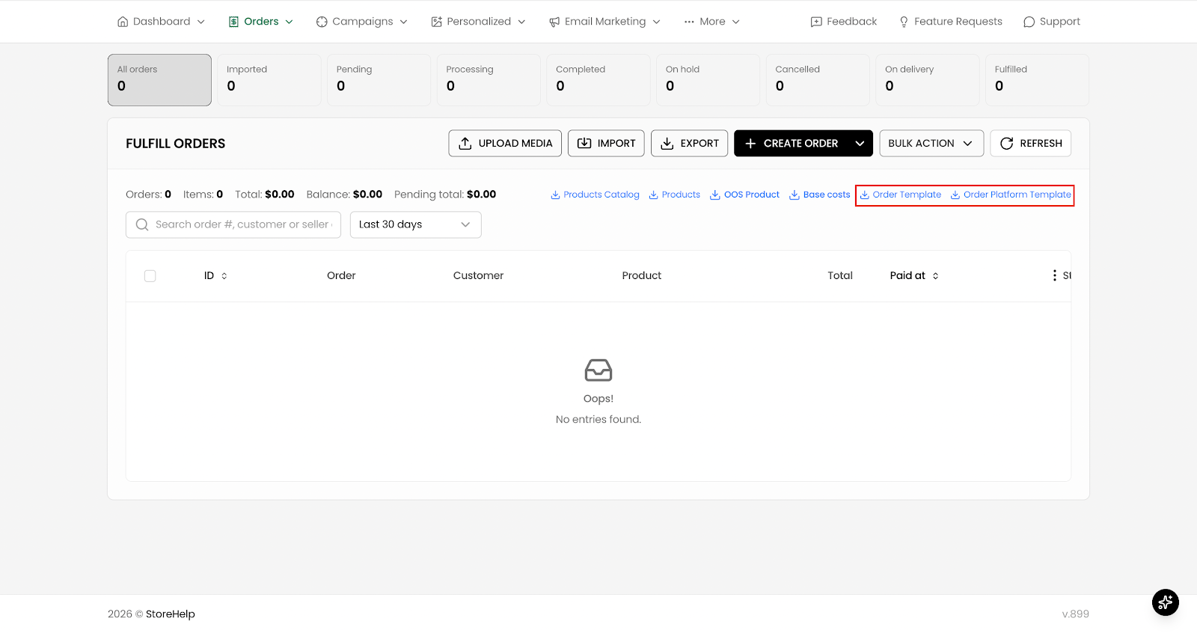This screenshot has width=1197, height=633.
Task: Click Products Catalog download icon
Action: point(555,195)
